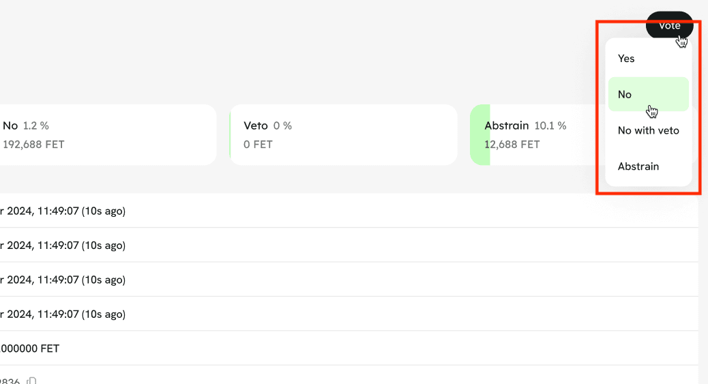Image resolution: width=708 pixels, height=384 pixels.
Task: Click the 000000 FET row value
Action: (30, 349)
